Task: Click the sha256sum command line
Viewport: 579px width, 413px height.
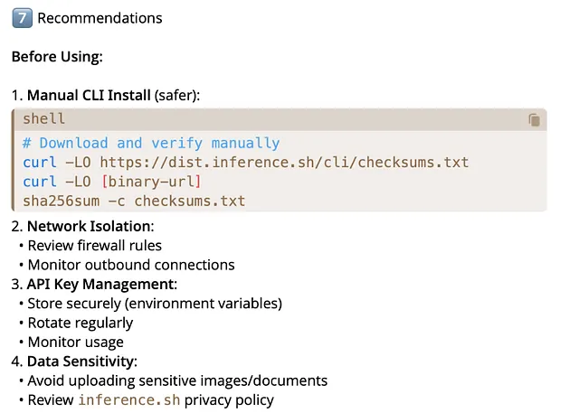Action: click(x=134, y=201)
